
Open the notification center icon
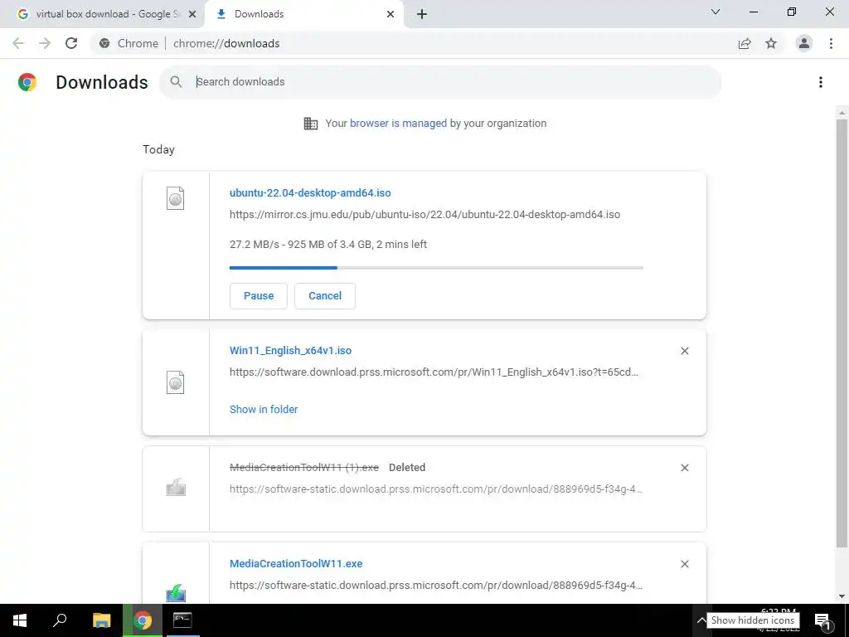click(x=822, y=620)
